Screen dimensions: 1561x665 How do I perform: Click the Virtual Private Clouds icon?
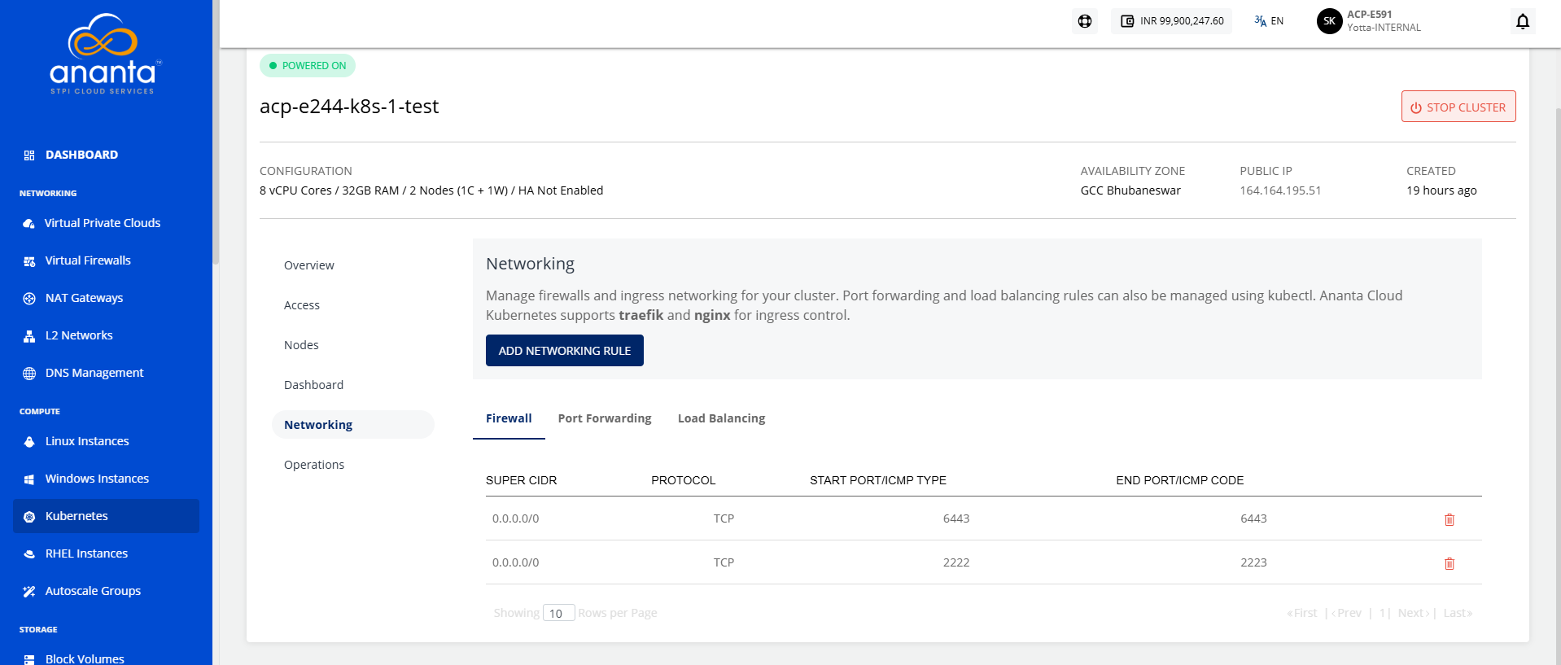tap(29, 224)
